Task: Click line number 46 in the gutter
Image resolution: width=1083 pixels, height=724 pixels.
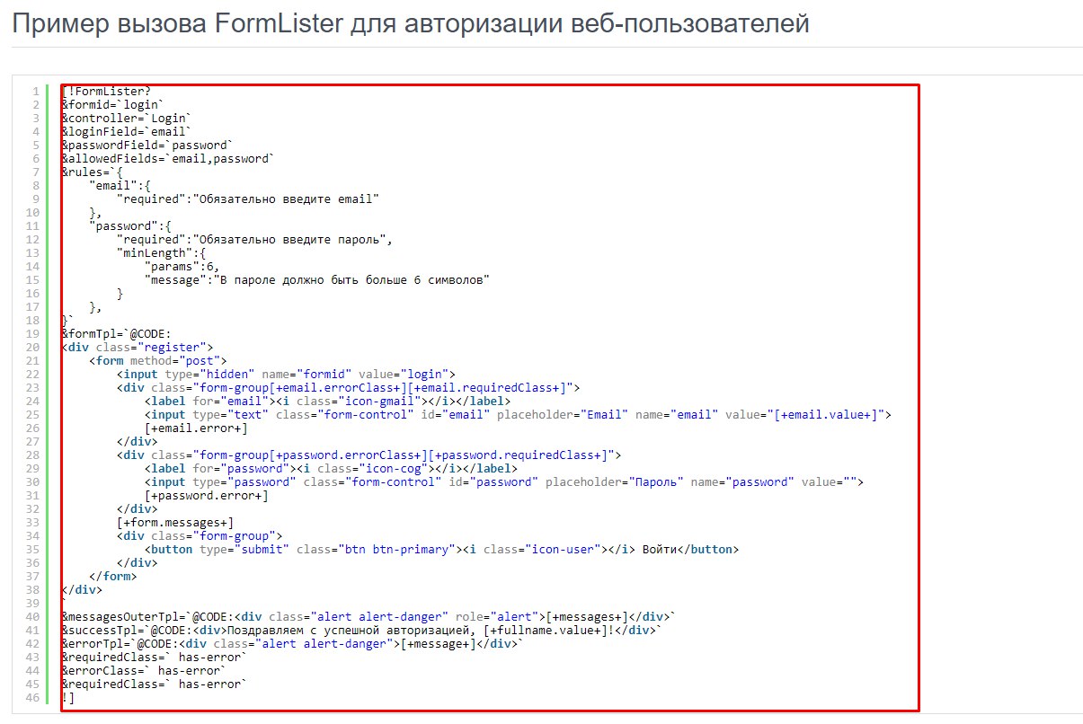Action: pos(33,697)
